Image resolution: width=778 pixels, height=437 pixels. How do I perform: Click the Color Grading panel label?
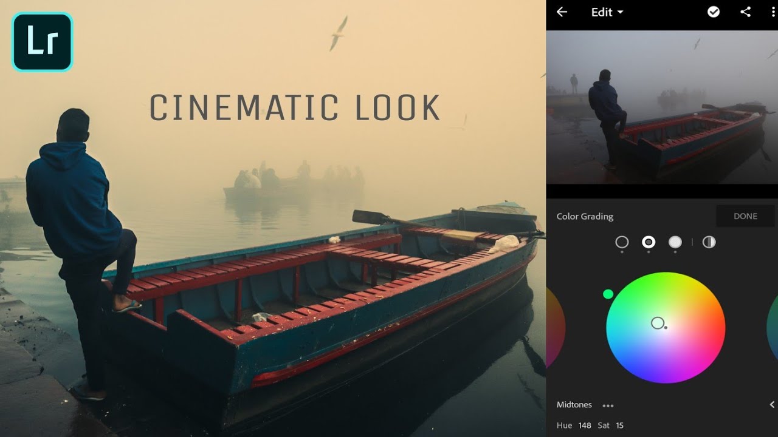click(585, 217)
